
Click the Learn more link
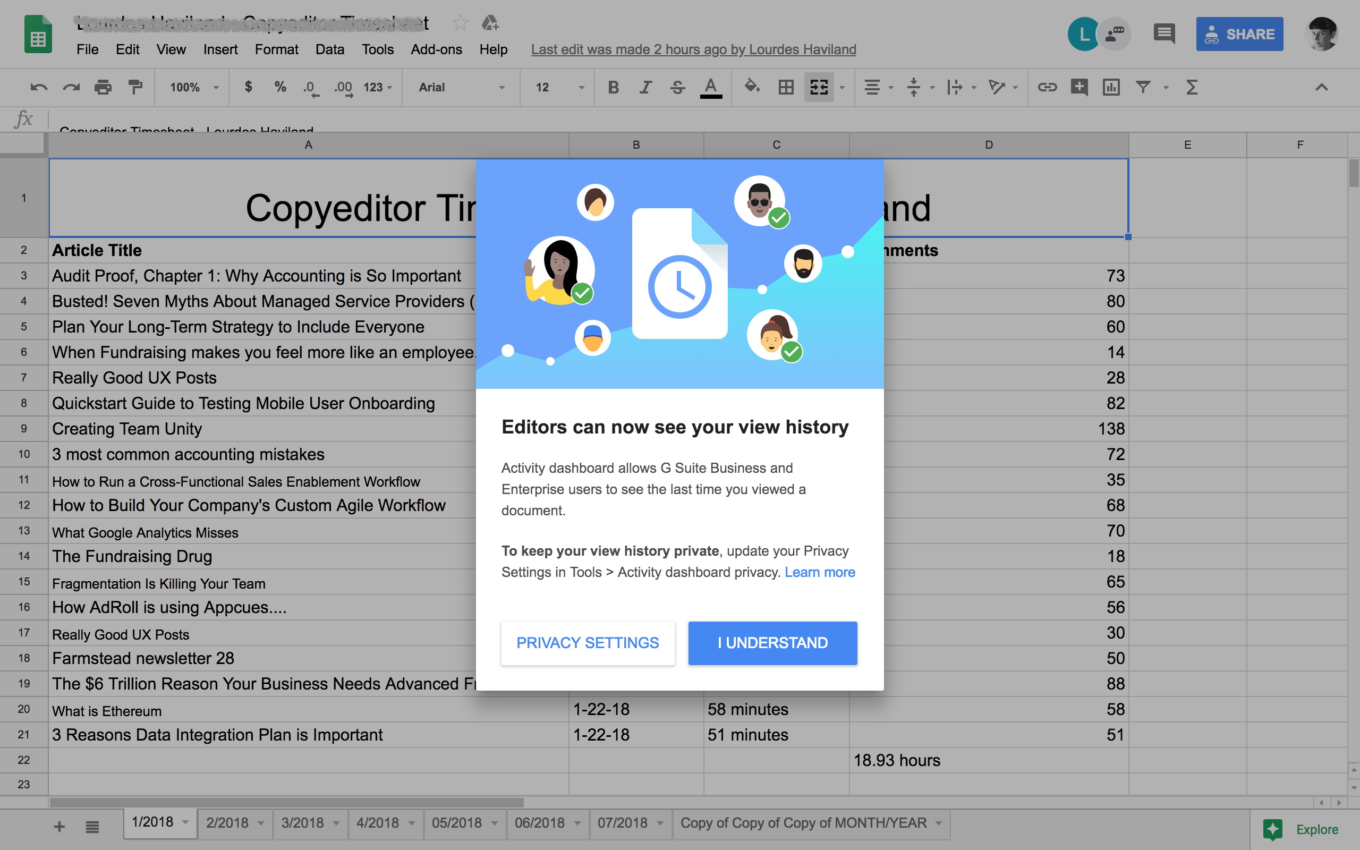tap(819, 572)
